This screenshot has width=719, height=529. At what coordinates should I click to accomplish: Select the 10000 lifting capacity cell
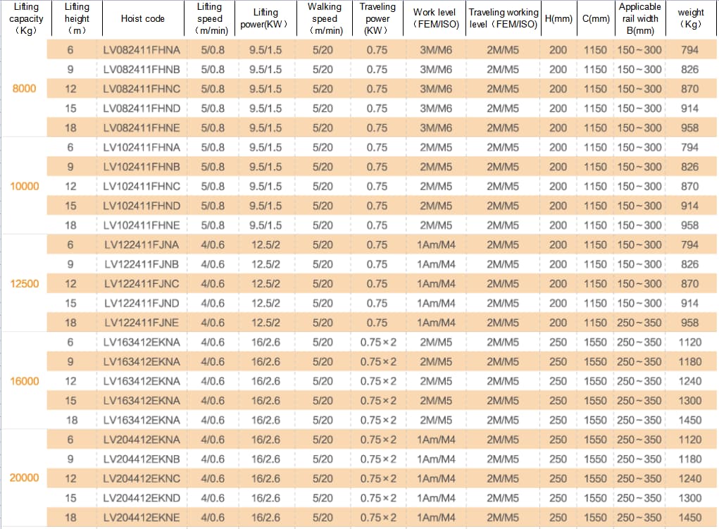click(25, 187)
